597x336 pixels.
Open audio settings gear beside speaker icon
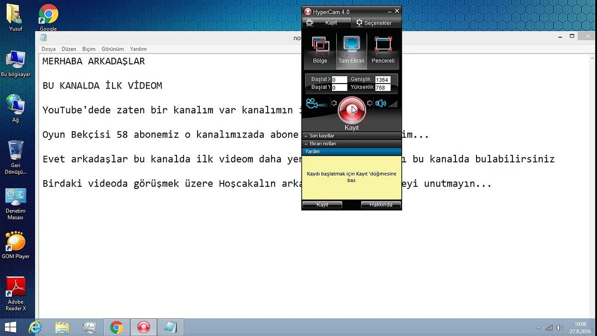370,103
